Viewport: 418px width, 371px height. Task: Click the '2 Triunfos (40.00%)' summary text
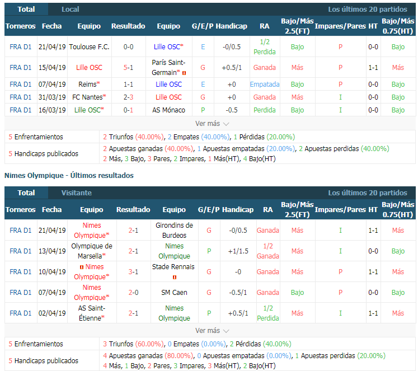pyautogui.click(x=133, y=137)
